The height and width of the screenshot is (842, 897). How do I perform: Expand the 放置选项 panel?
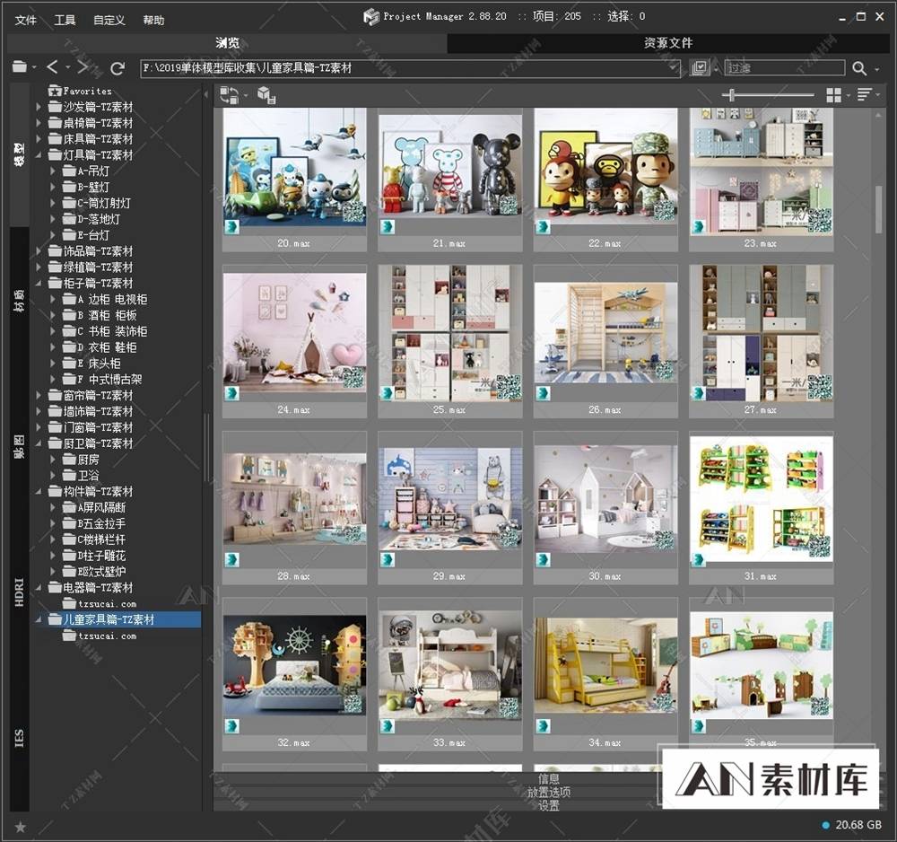coord(548,793)
